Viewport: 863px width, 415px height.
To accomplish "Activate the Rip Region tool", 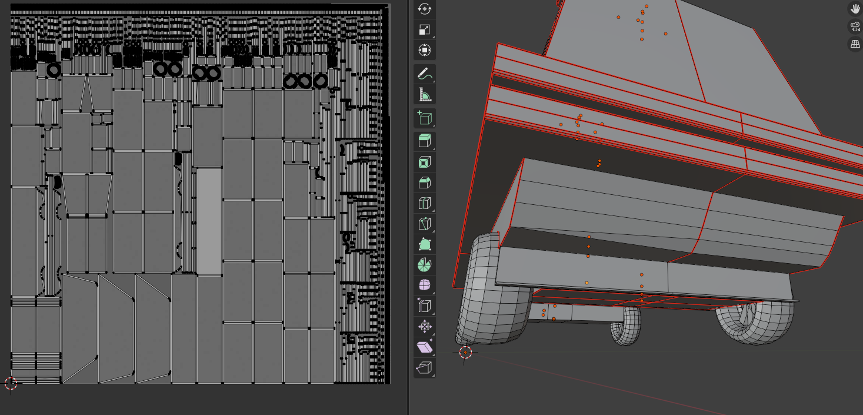I will pyautogui.click(x=424, y=368).
